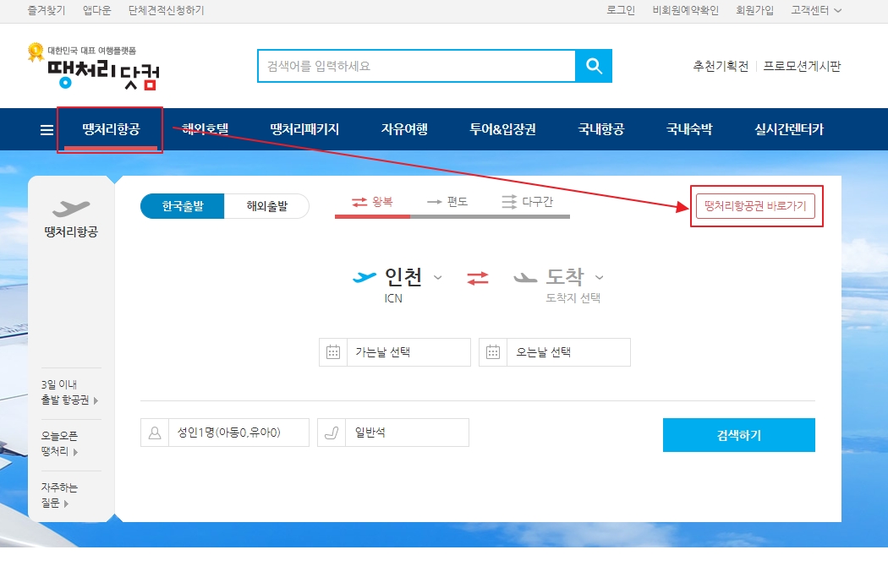Open 땡처리패키지 main menu

[304, 129]
